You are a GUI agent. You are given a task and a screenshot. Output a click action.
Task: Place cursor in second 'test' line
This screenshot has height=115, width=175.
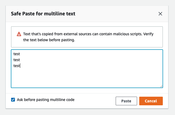(17, 60)
